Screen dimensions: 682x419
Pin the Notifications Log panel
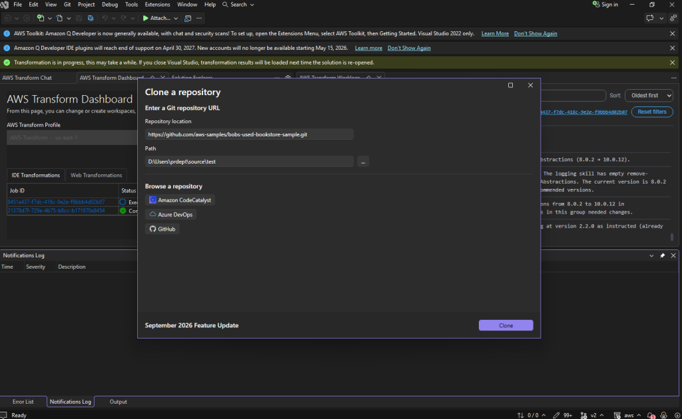point(663,256)
